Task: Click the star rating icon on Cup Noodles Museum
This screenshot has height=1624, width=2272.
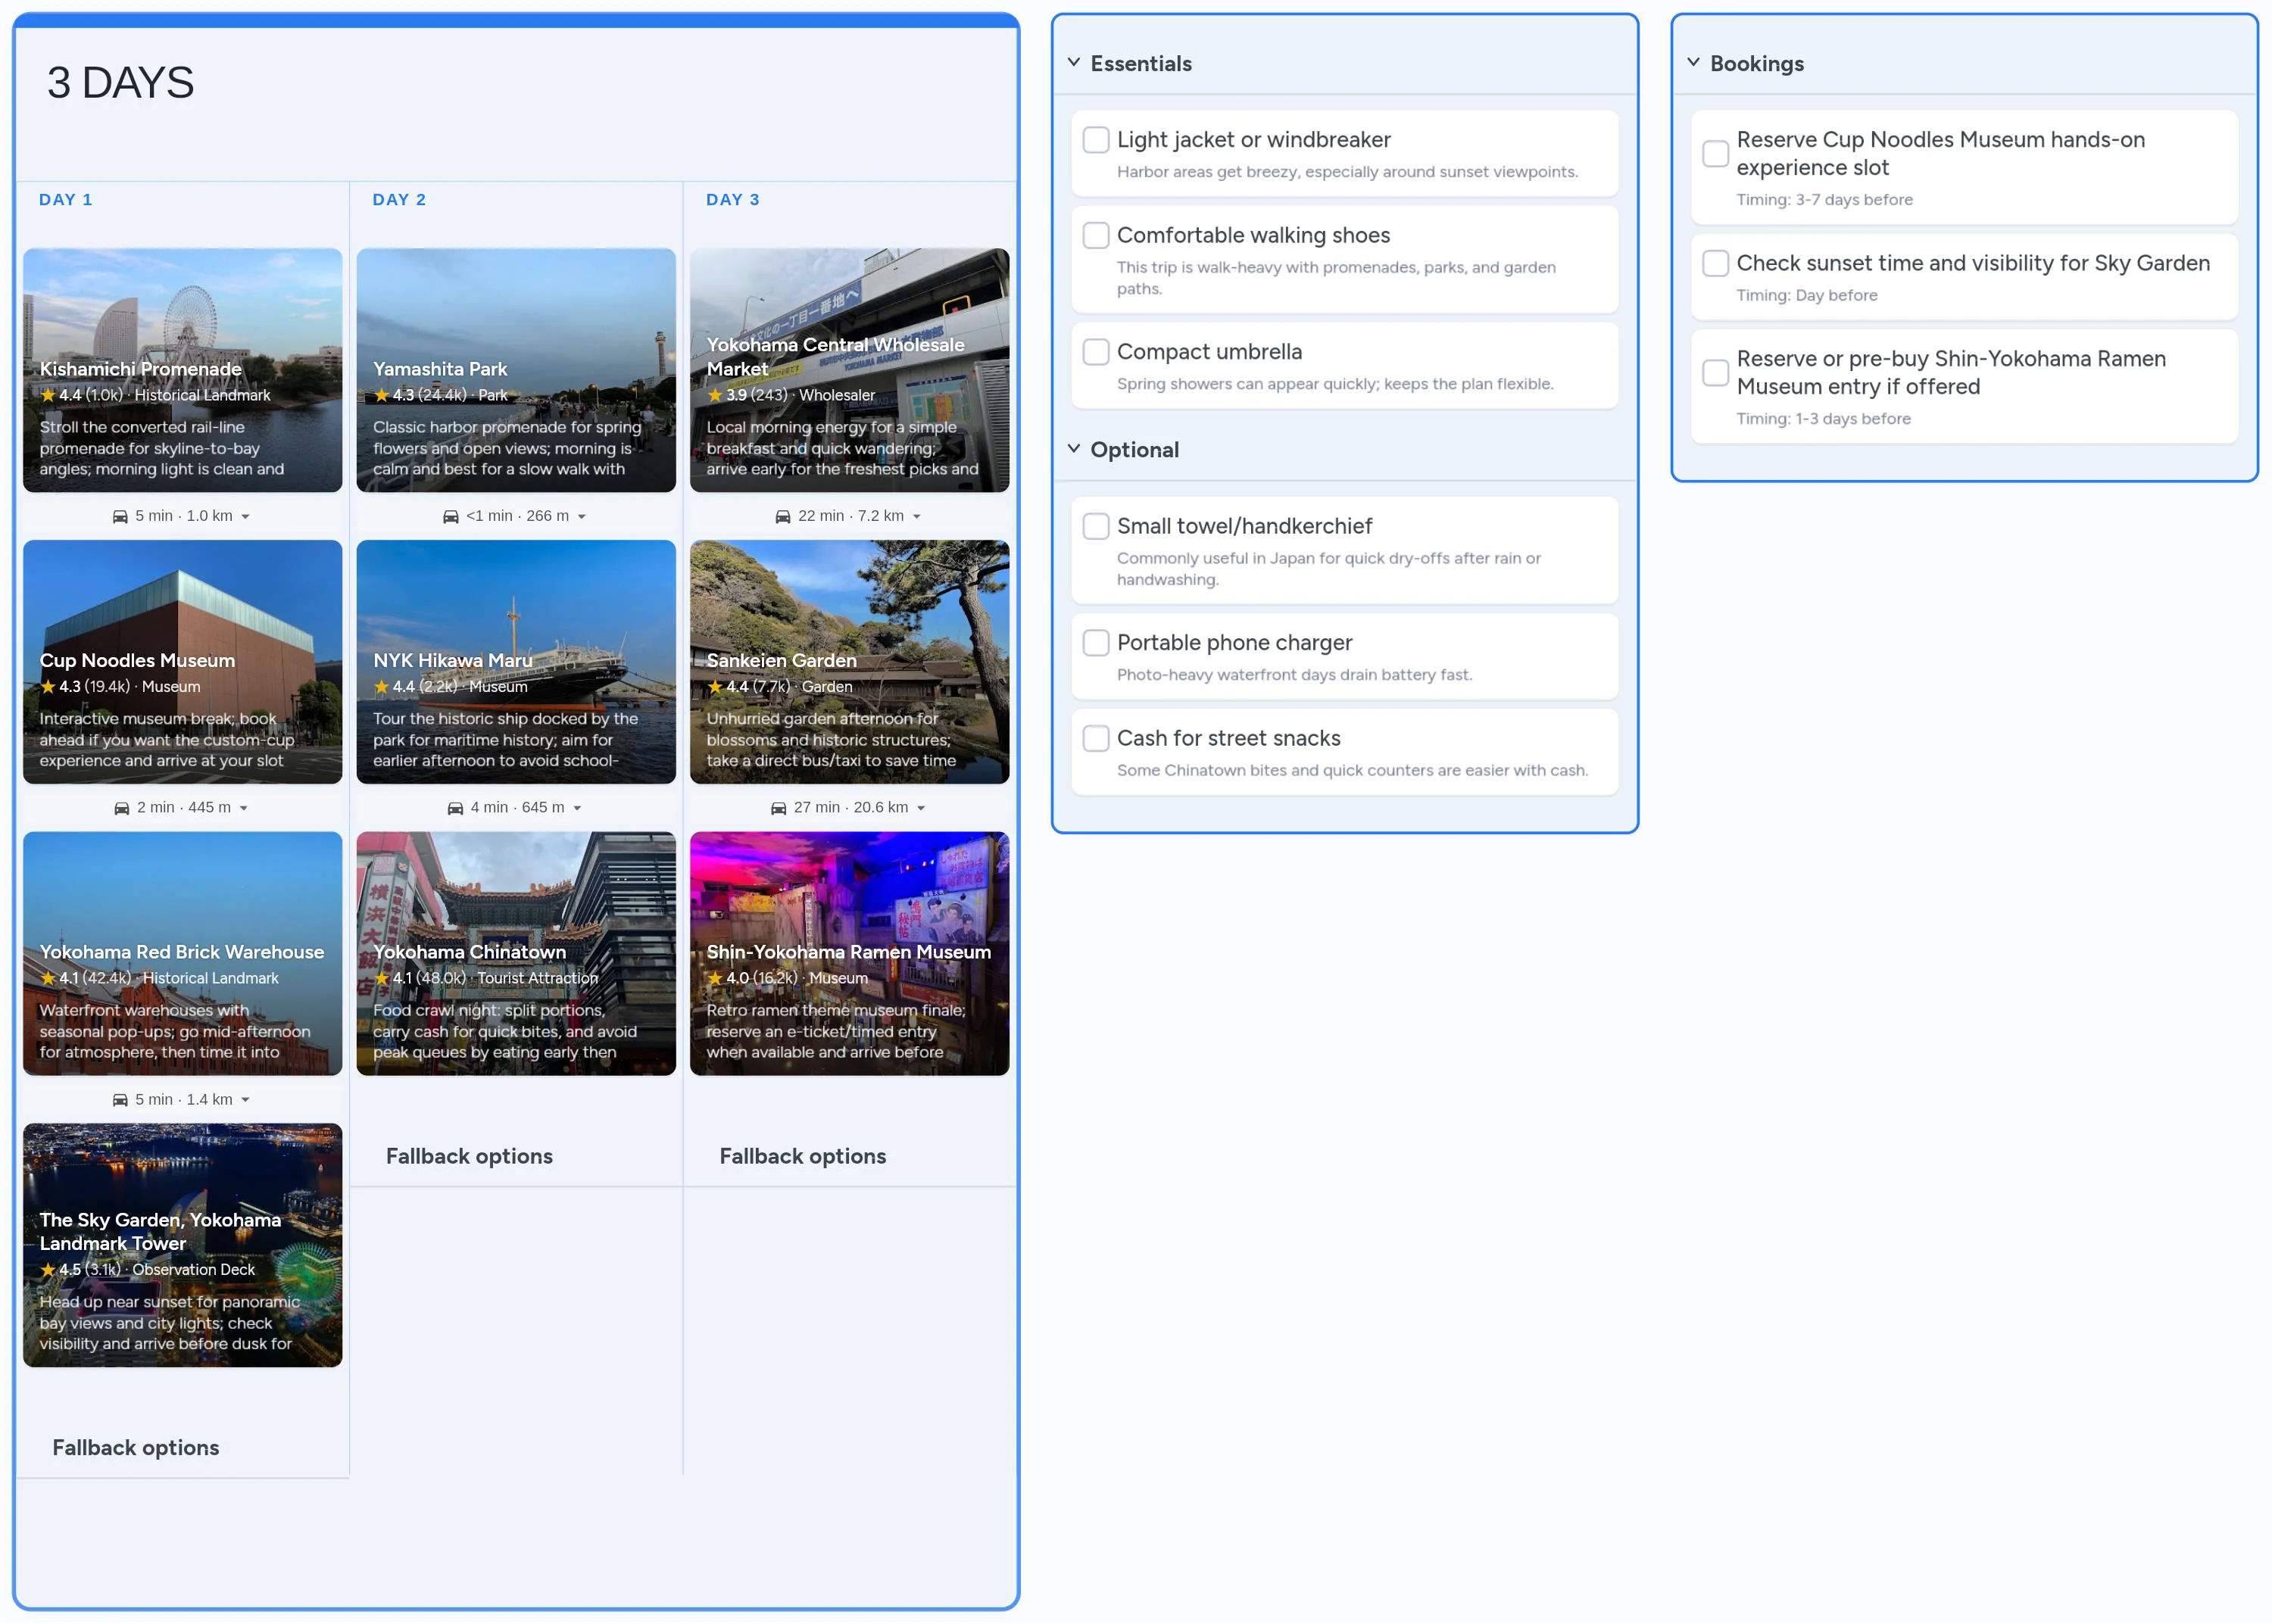Action: coord(47,687)
